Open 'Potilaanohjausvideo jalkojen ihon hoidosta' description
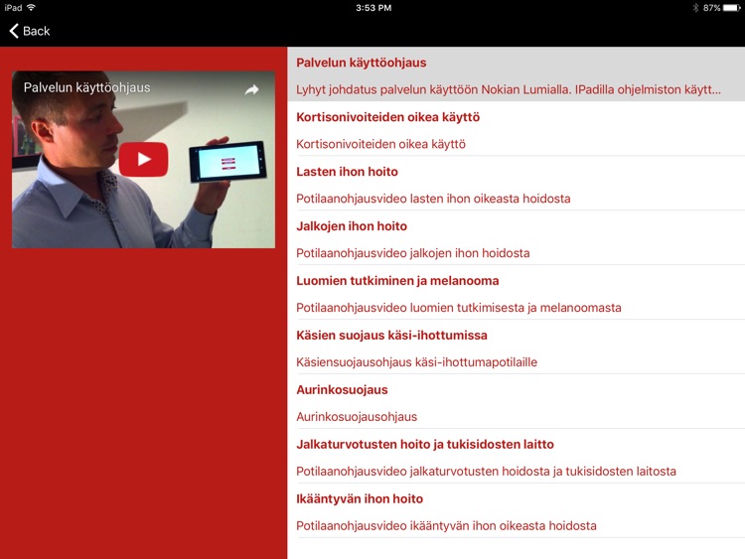This screenshot has width=745, height=559. pyautogui.click(x=413, y=253)
